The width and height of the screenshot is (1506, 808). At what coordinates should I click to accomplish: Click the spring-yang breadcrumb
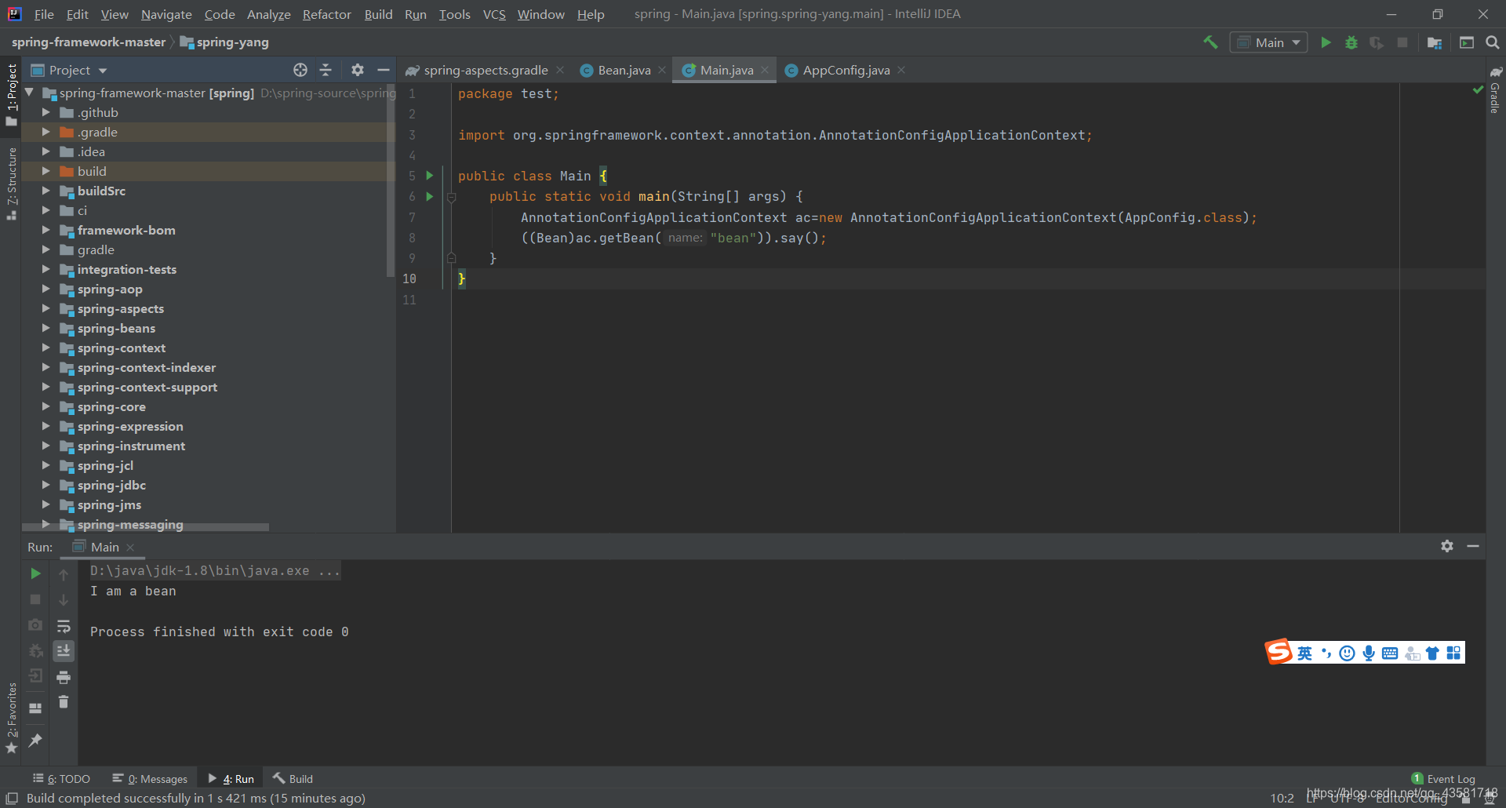(x=224, y=42)
